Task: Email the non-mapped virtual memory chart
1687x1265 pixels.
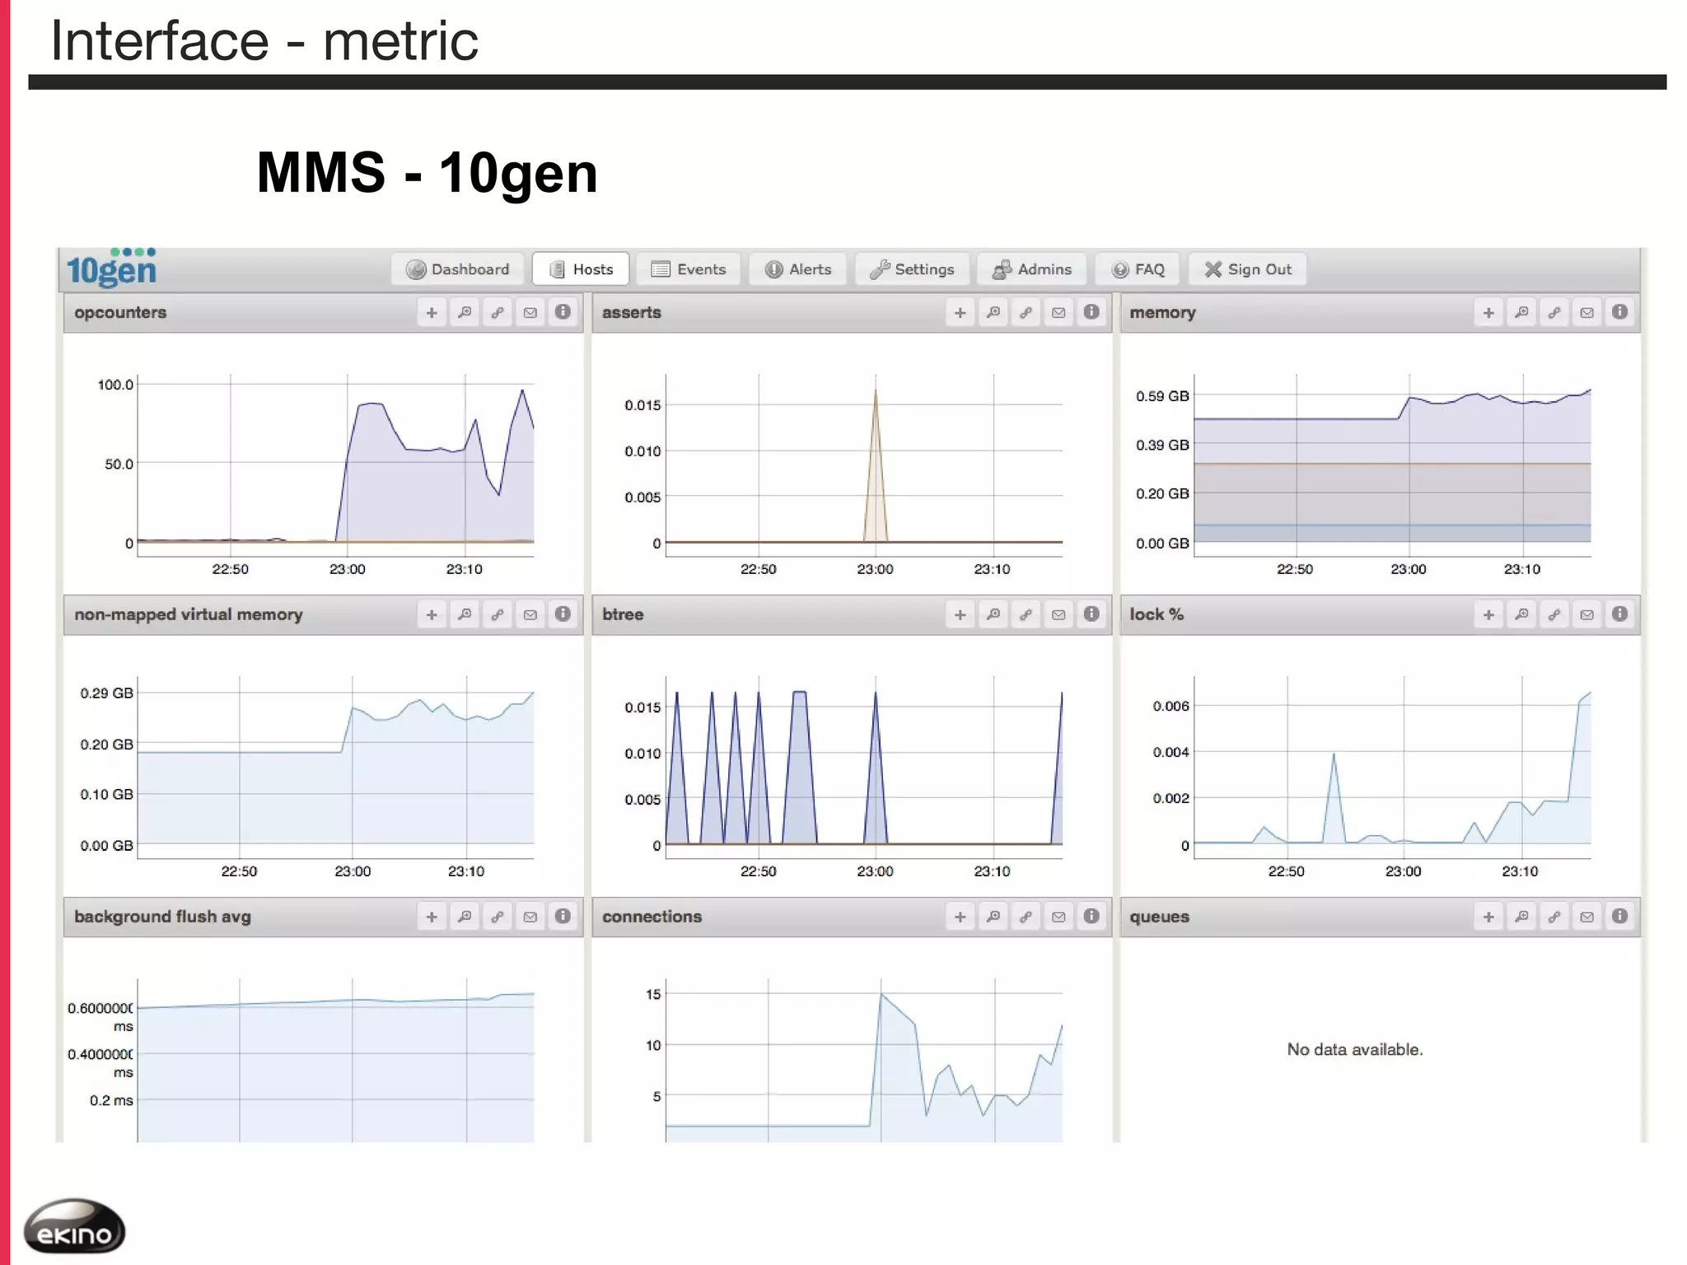Action: (x=530, y=615)
